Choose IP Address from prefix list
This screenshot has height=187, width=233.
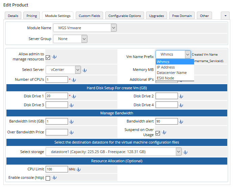coord(166,67)
